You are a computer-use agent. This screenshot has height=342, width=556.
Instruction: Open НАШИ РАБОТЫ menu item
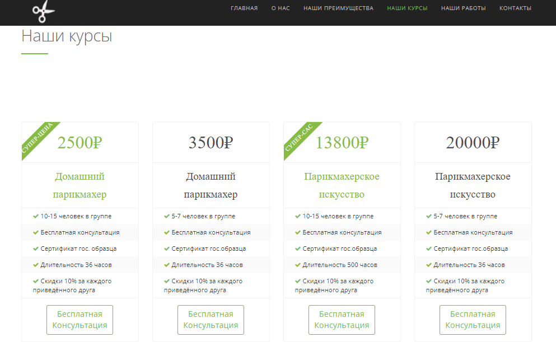pyautogui.click(x=463, y=8)
